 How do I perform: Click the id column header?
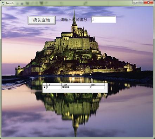54,84
